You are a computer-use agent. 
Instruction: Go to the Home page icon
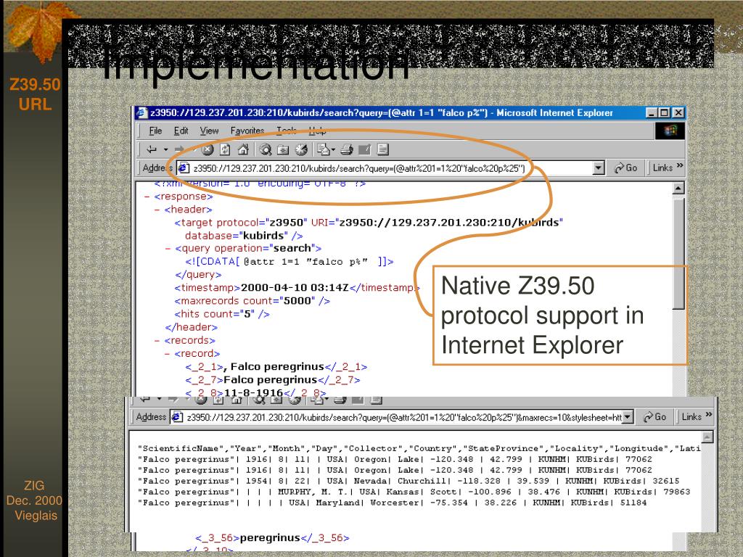tap(242, 150)
